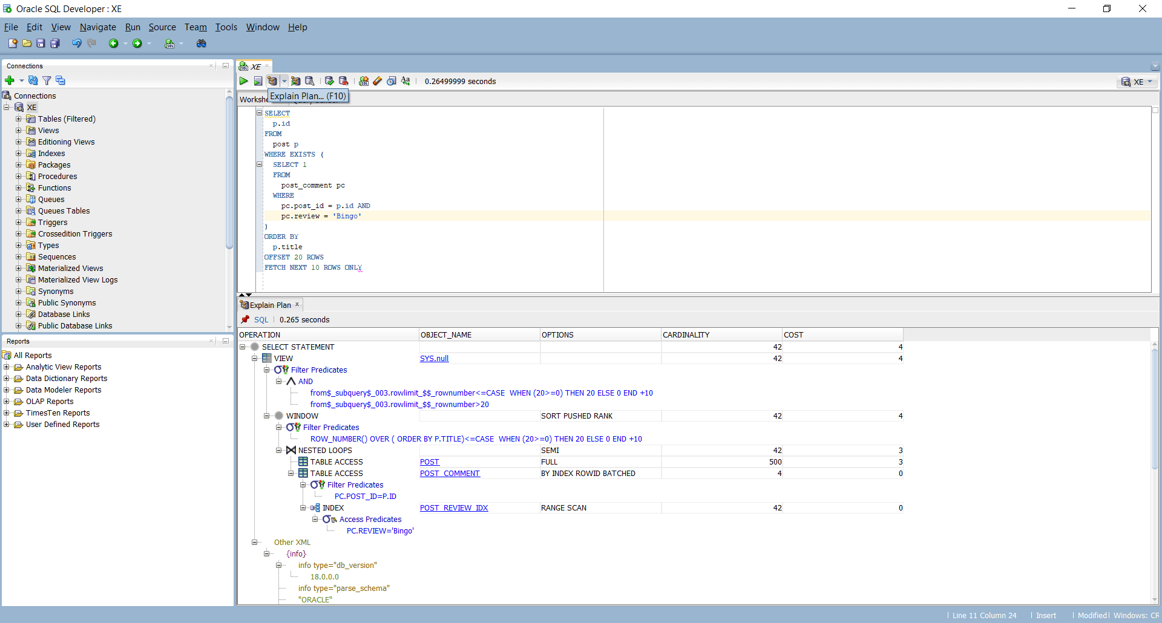Click the To Upper/Lower Case Aa icon

[x=405, y=81]
